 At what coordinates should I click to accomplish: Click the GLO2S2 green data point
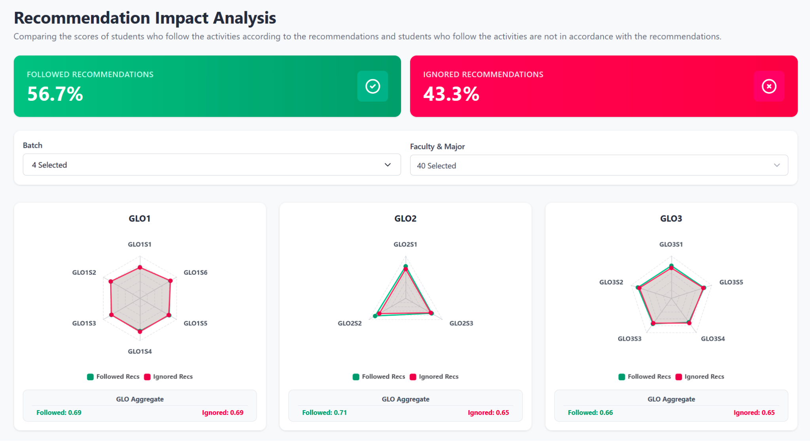(375, 316)
